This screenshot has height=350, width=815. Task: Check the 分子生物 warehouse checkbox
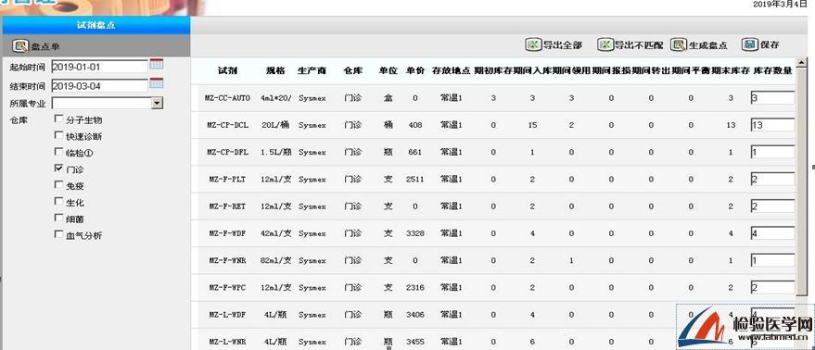58,119
